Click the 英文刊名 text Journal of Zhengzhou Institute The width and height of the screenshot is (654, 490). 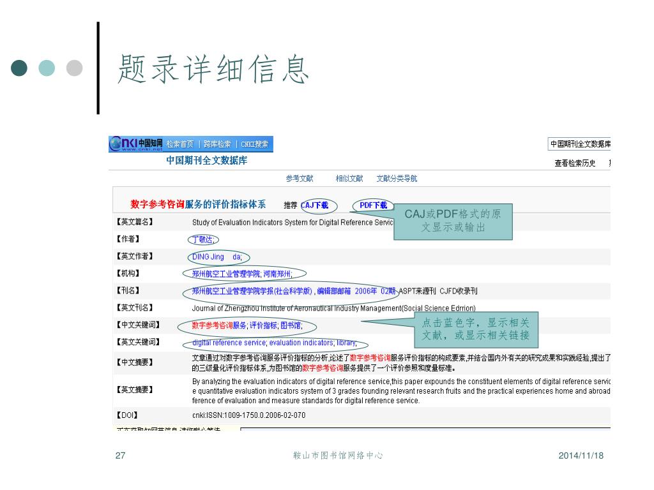pos(333,308)
